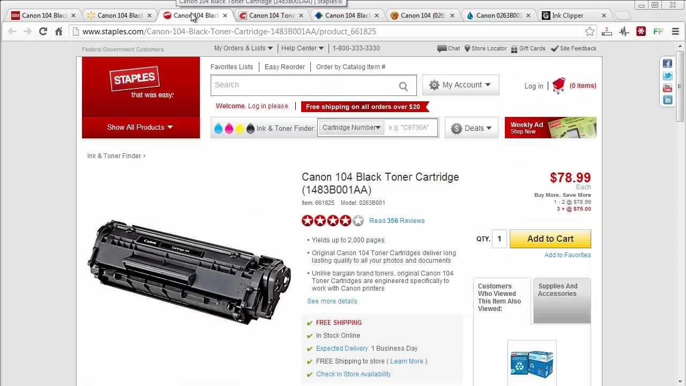Go back using the browser back arrow
The image size is (686, 386).
coord(12,32)
